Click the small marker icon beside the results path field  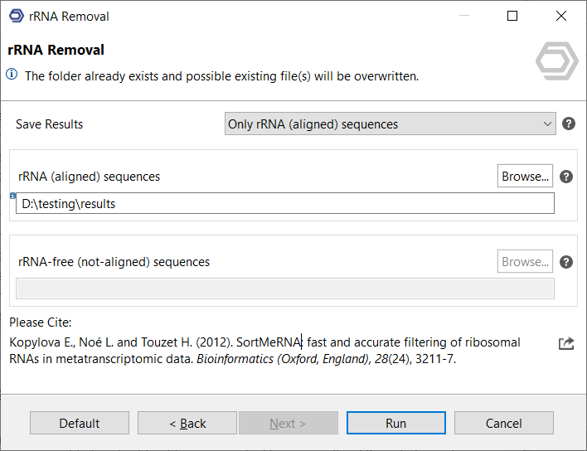click(x=13, y=196)
